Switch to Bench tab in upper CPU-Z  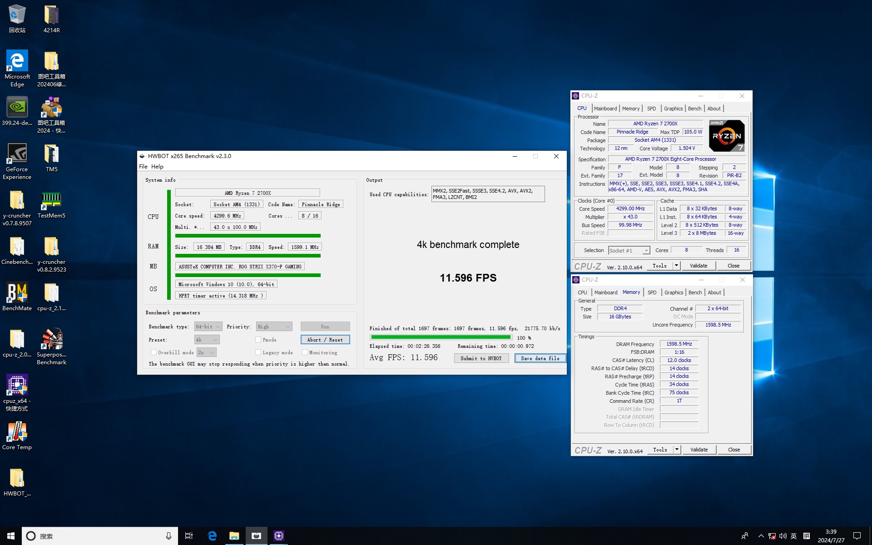tap(694, 109)
